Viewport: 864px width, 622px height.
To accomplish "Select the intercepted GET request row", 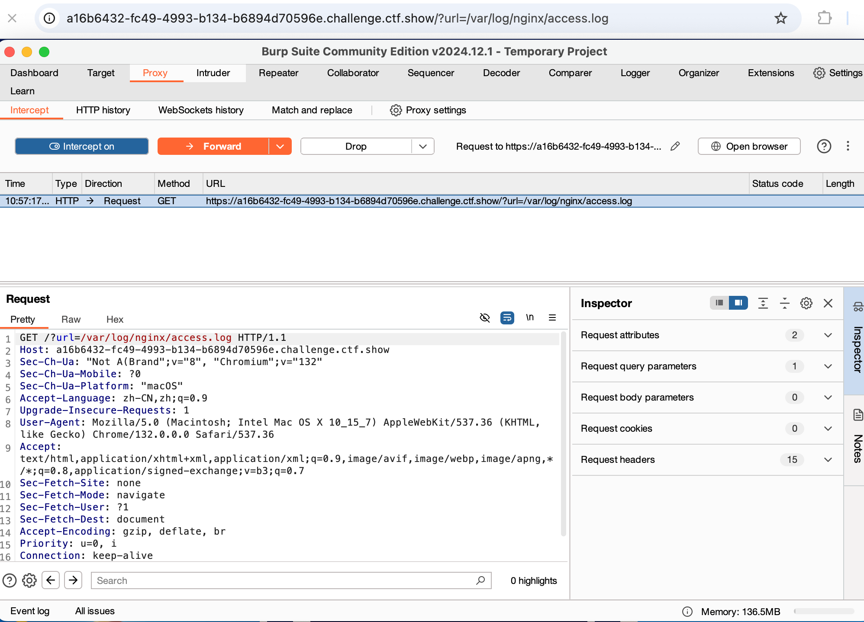I will click(432, 201).
